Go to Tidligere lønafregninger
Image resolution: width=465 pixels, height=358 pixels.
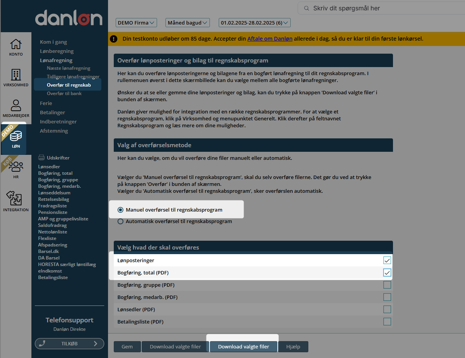click(x=73, y=77)
